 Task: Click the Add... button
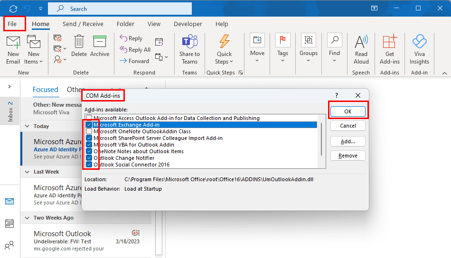click(348, 141)
